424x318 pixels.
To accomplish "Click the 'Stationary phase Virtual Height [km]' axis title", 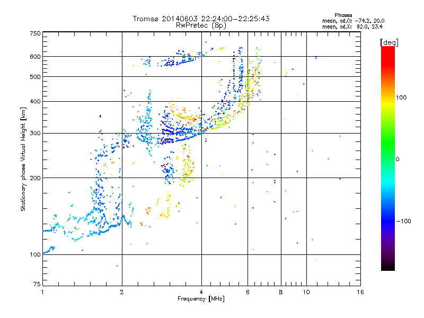I will [23, 160].
